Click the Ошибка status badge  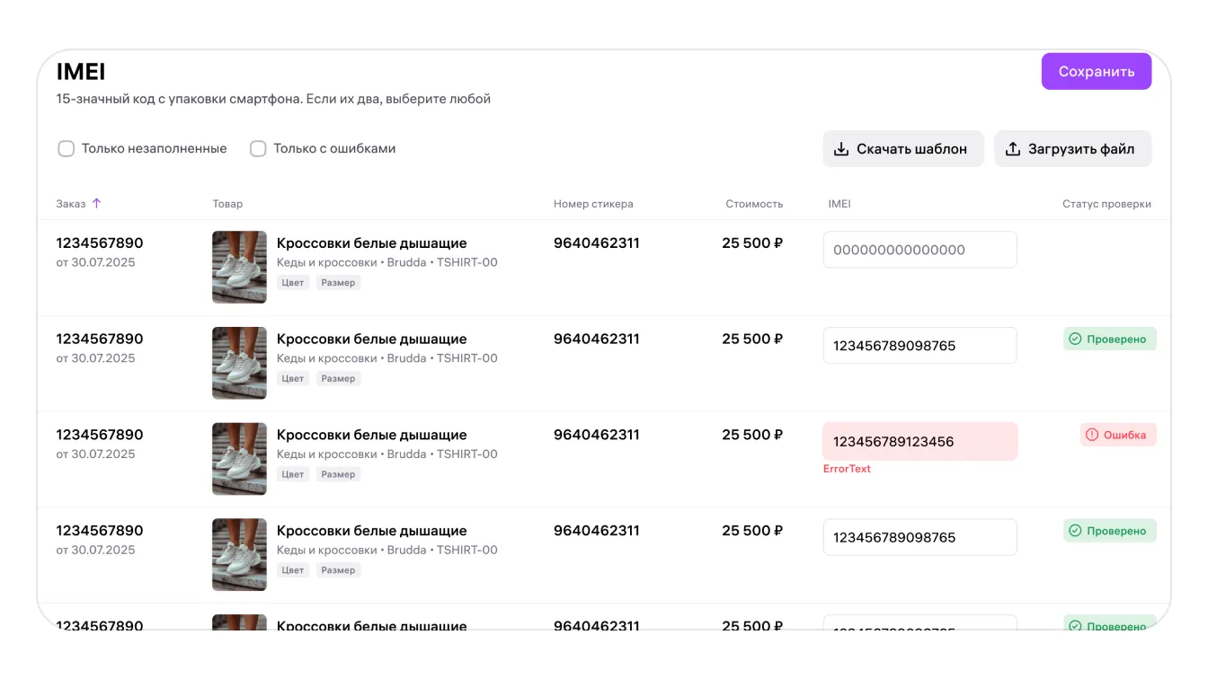point(1117,435)
